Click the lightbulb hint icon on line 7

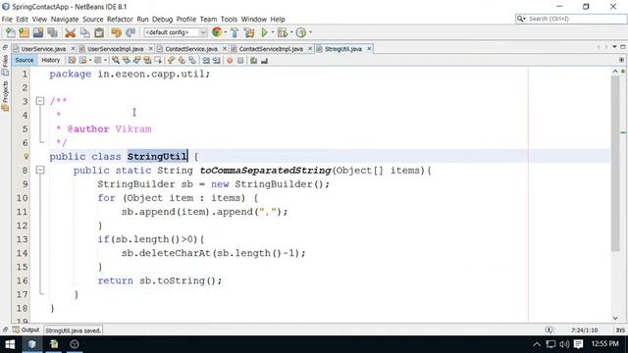(26, 157)
